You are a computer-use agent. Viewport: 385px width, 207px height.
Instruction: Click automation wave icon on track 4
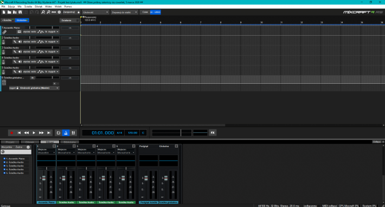pyautogui.click(x=41, y=62)
